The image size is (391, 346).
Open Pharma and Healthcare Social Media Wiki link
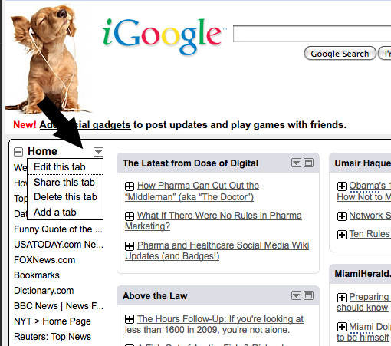coord(217,251)
